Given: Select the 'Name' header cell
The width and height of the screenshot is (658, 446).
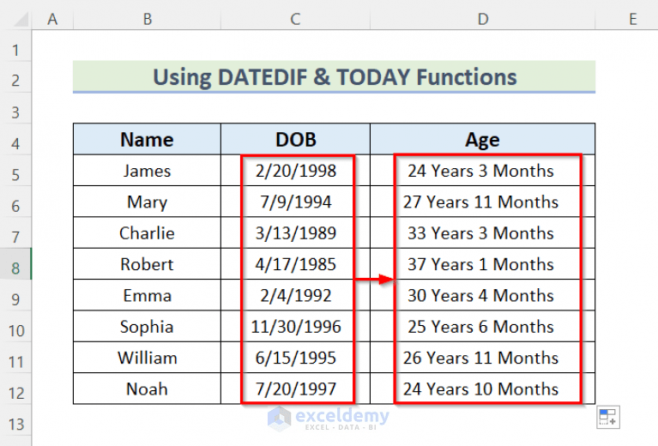Looking at the screenshot, I should (147, 139).
